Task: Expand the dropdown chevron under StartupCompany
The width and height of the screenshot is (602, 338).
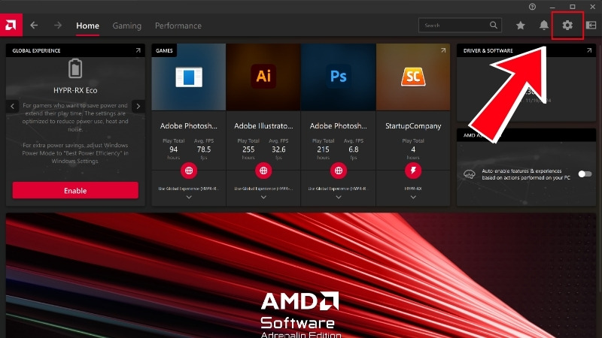Action: click(413, 198)
